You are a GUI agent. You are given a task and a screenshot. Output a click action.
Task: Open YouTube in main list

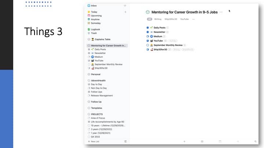tap(158, 41)
